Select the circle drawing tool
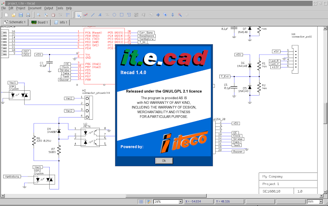Image resolution: width=328 pixels, height=206 pixels. pos(115,15)
